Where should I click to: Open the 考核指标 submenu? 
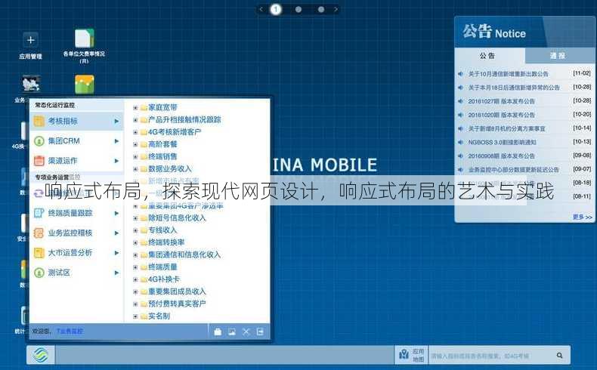point(76,121)
